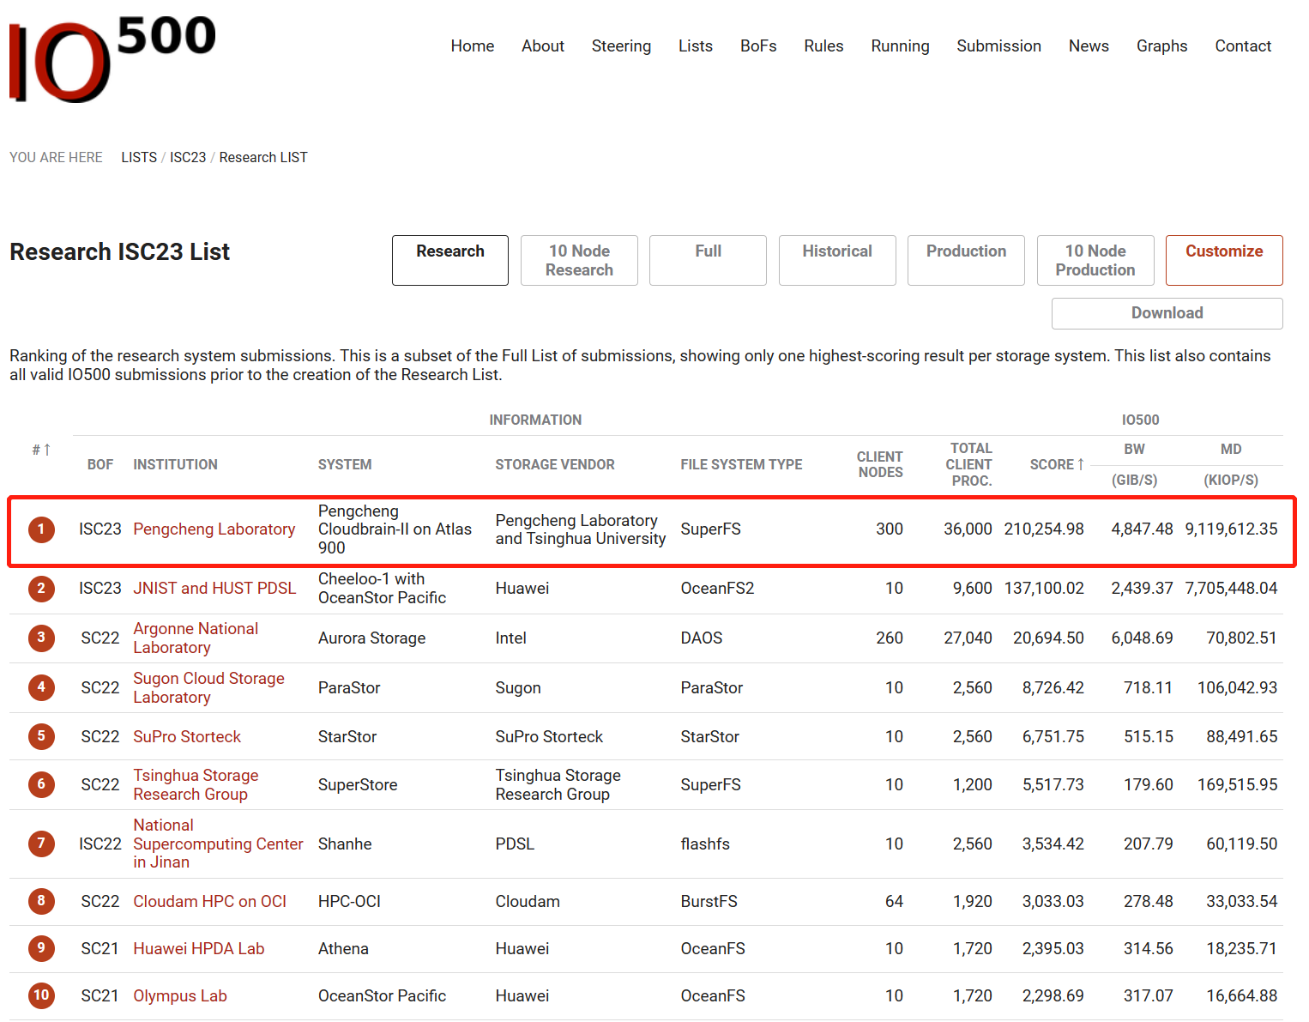Viewport: 1309px width, 1022px height.
Task: Open the Huawei HPDA Lab link
Action: tap(199, 949)
